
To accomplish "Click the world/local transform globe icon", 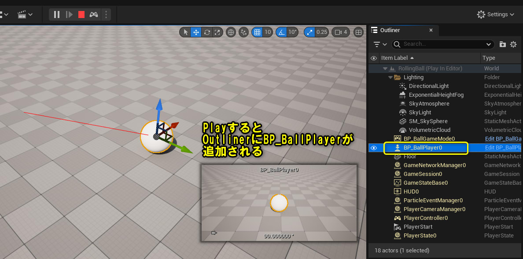I will pos(230,32).
